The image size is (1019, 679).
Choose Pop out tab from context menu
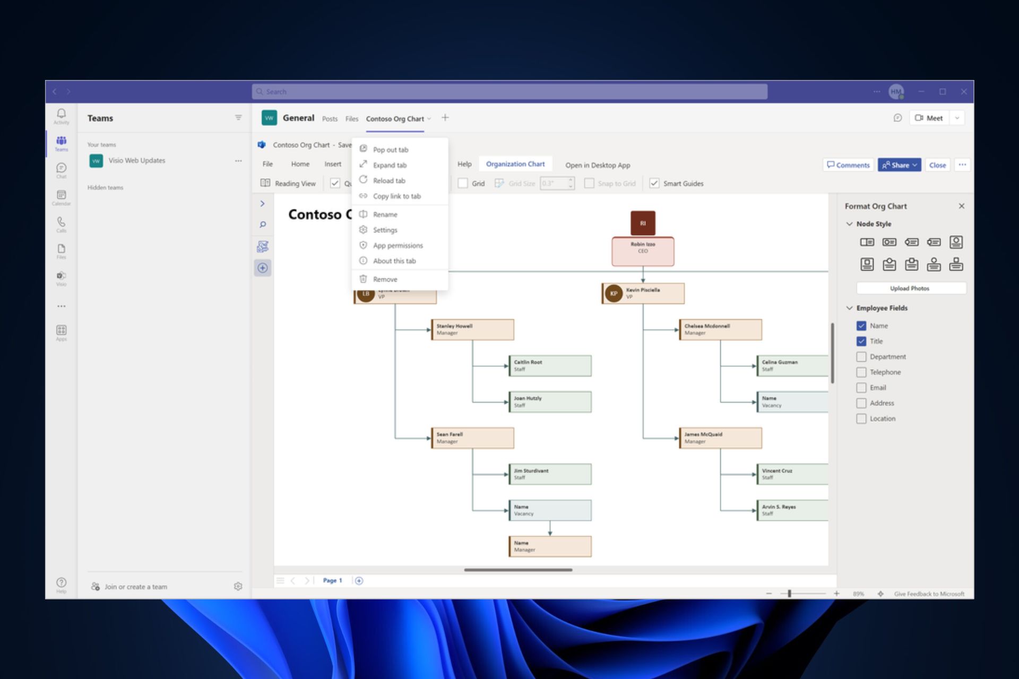pyautogui.click(x=400, y=150)
